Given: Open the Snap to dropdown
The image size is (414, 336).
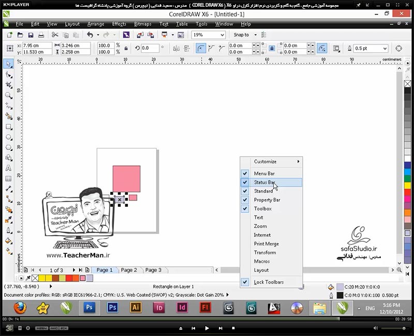Looking at the screenshot, I should (255, 35).
